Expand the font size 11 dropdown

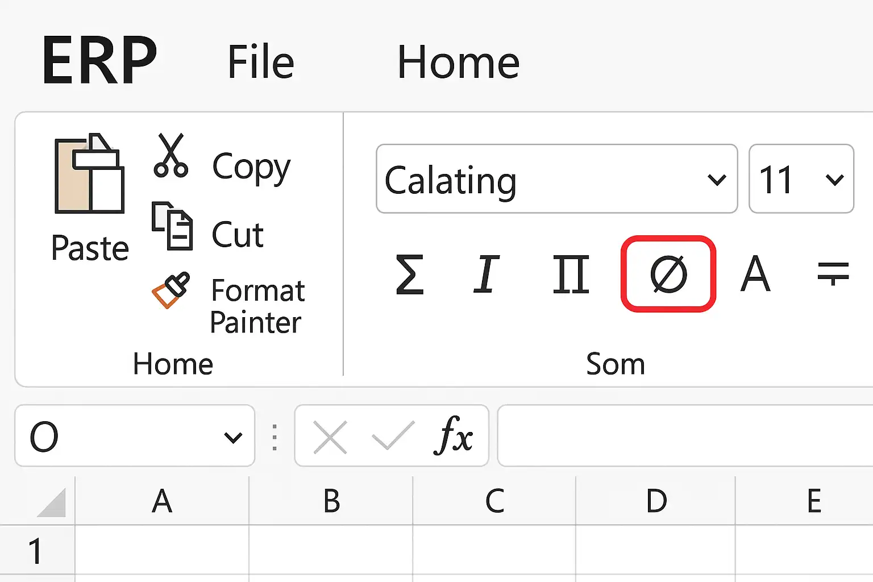coord(834,180)
